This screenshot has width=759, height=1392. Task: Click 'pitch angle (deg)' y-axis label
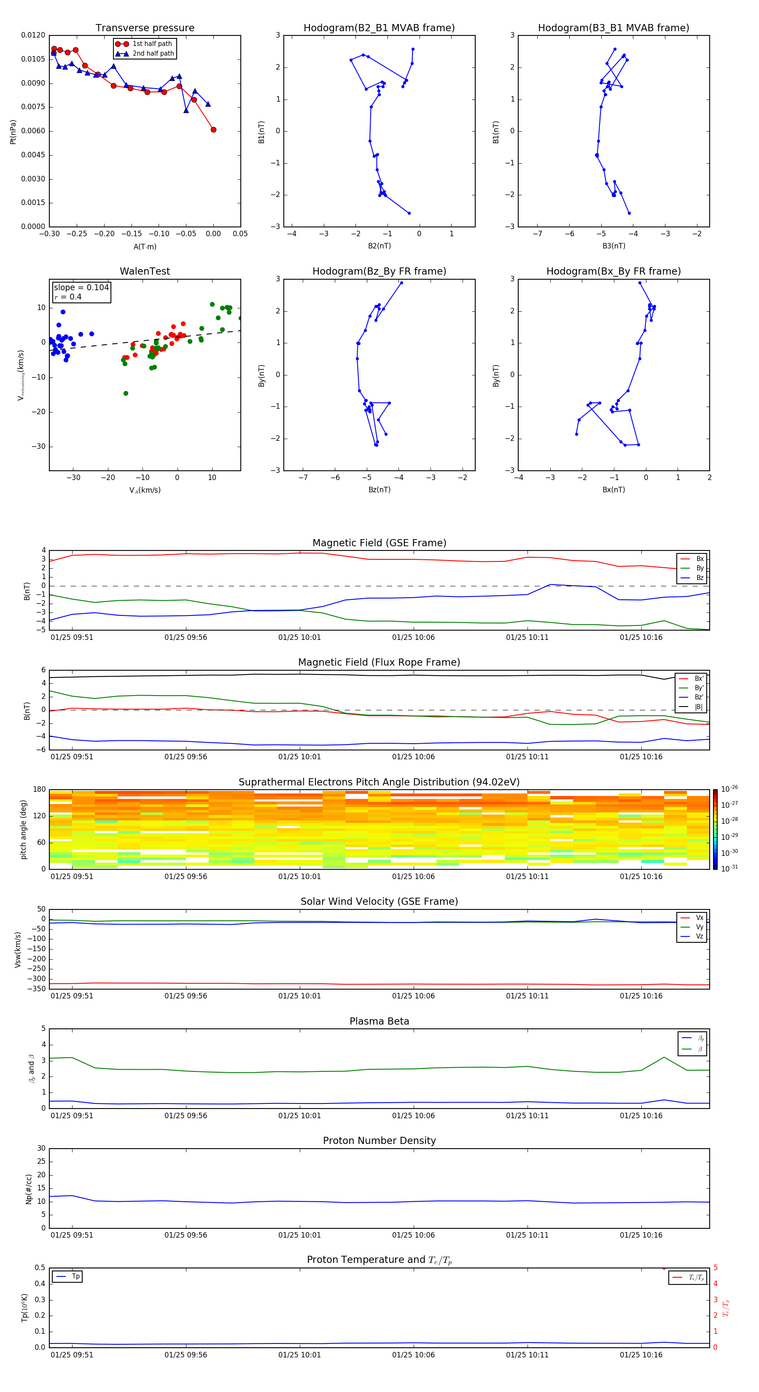(x=23, y=829)
